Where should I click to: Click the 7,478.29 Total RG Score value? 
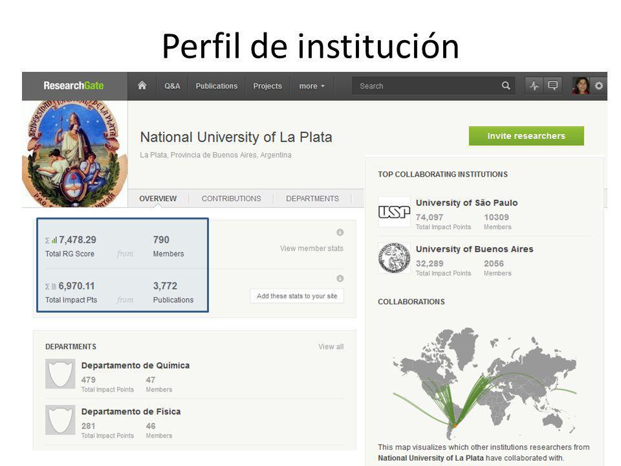point(78,239)
